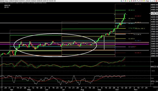Click the 4480.00 price axis label
The width and height of the screenshot is (158, 91).
point(154,10)
